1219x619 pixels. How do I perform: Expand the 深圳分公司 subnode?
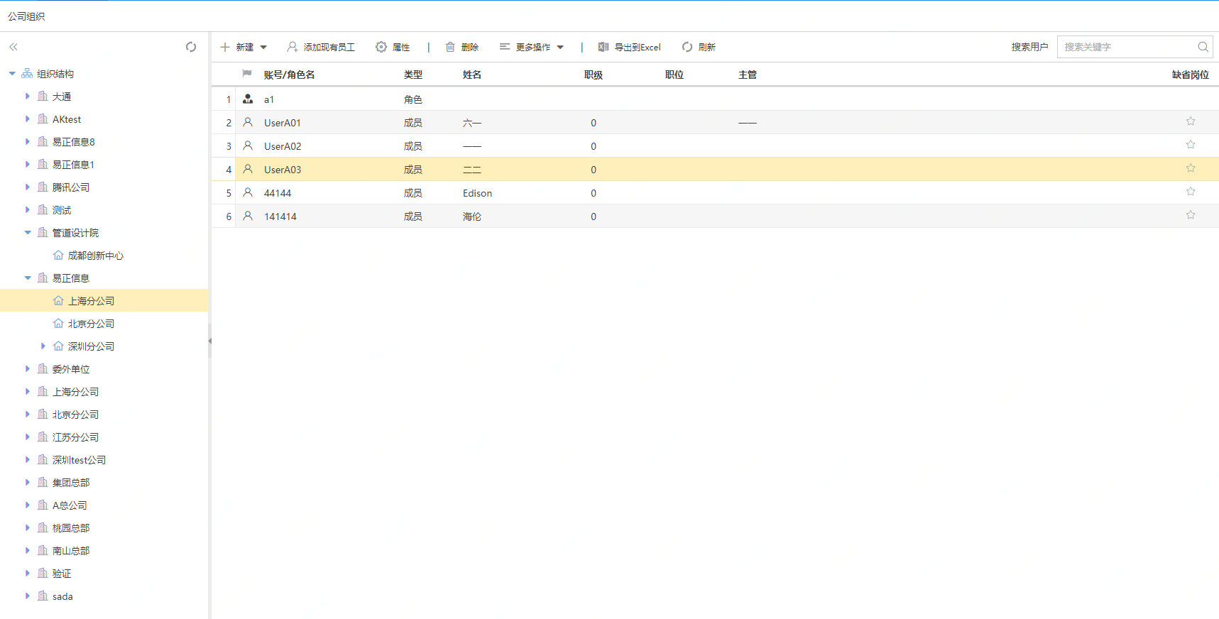tap(43, 346)
